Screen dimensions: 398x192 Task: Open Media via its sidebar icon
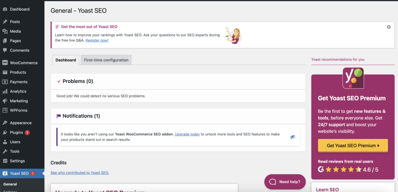coord(5,31)
